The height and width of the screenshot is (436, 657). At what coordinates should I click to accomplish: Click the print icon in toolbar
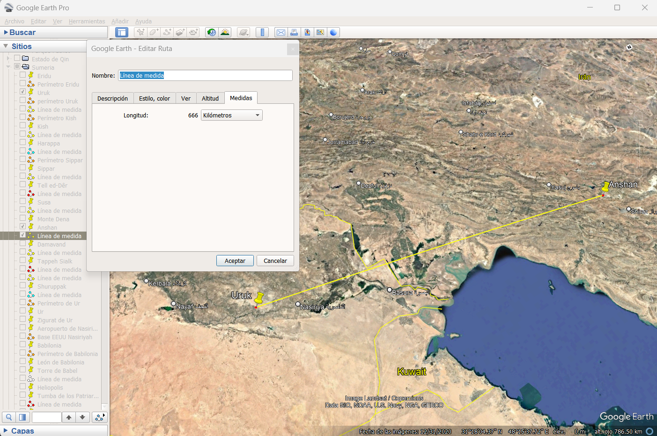(294, 32)
